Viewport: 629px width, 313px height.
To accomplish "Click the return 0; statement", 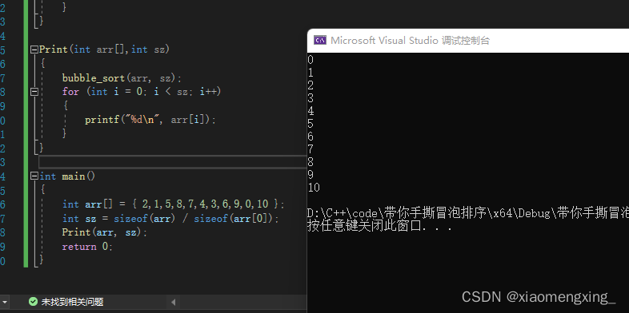I will point(87,247).
